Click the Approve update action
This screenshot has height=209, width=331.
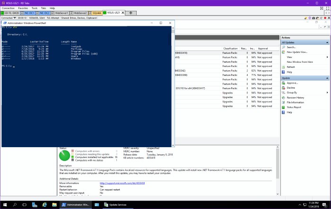click(x=292, y=83)
